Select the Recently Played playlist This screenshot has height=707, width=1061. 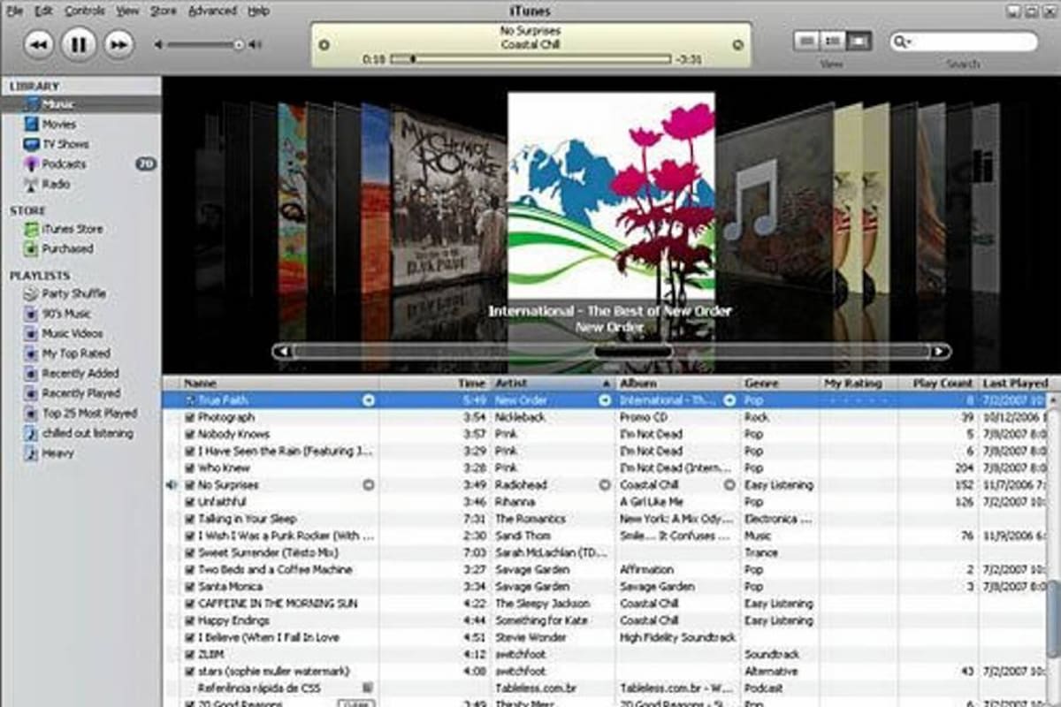[80, 393]
